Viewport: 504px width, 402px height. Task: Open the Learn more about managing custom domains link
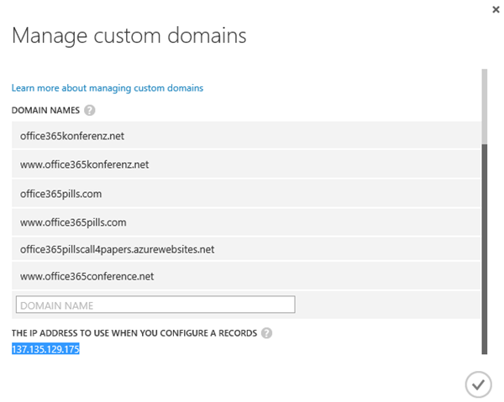[x=107, y=87]
